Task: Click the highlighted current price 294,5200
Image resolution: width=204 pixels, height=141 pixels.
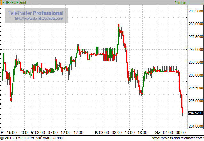Action: click(195, 113)
